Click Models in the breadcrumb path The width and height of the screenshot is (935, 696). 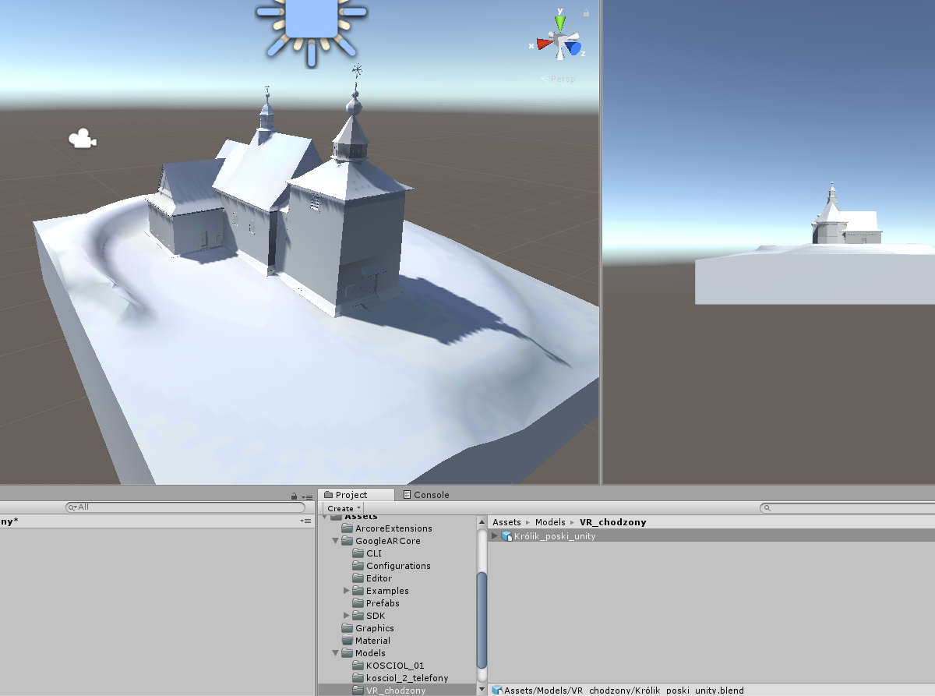click(x=550, y=522)
